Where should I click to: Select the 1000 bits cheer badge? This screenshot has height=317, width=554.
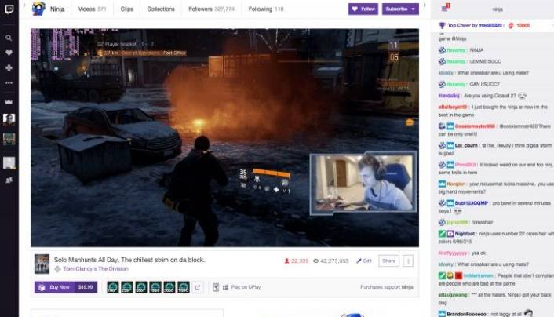[x=155, y=287]
